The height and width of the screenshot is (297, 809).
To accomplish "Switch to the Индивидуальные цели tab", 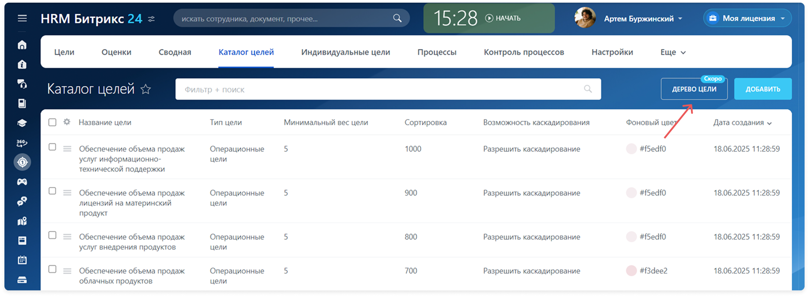I will (x=345, y=52).
